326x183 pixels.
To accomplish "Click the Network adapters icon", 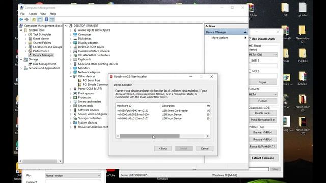I will [x=75, y=72].
